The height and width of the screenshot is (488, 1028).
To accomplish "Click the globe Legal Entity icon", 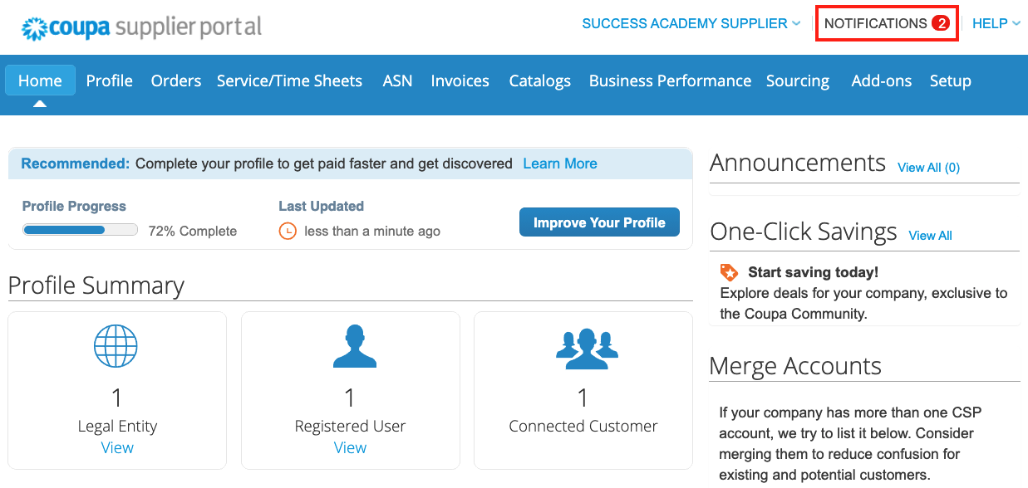I will pos(116,346).
